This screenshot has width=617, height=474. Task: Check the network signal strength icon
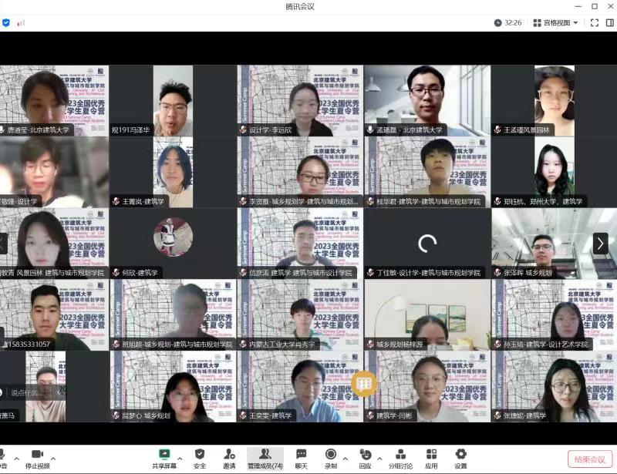(21, 23)
